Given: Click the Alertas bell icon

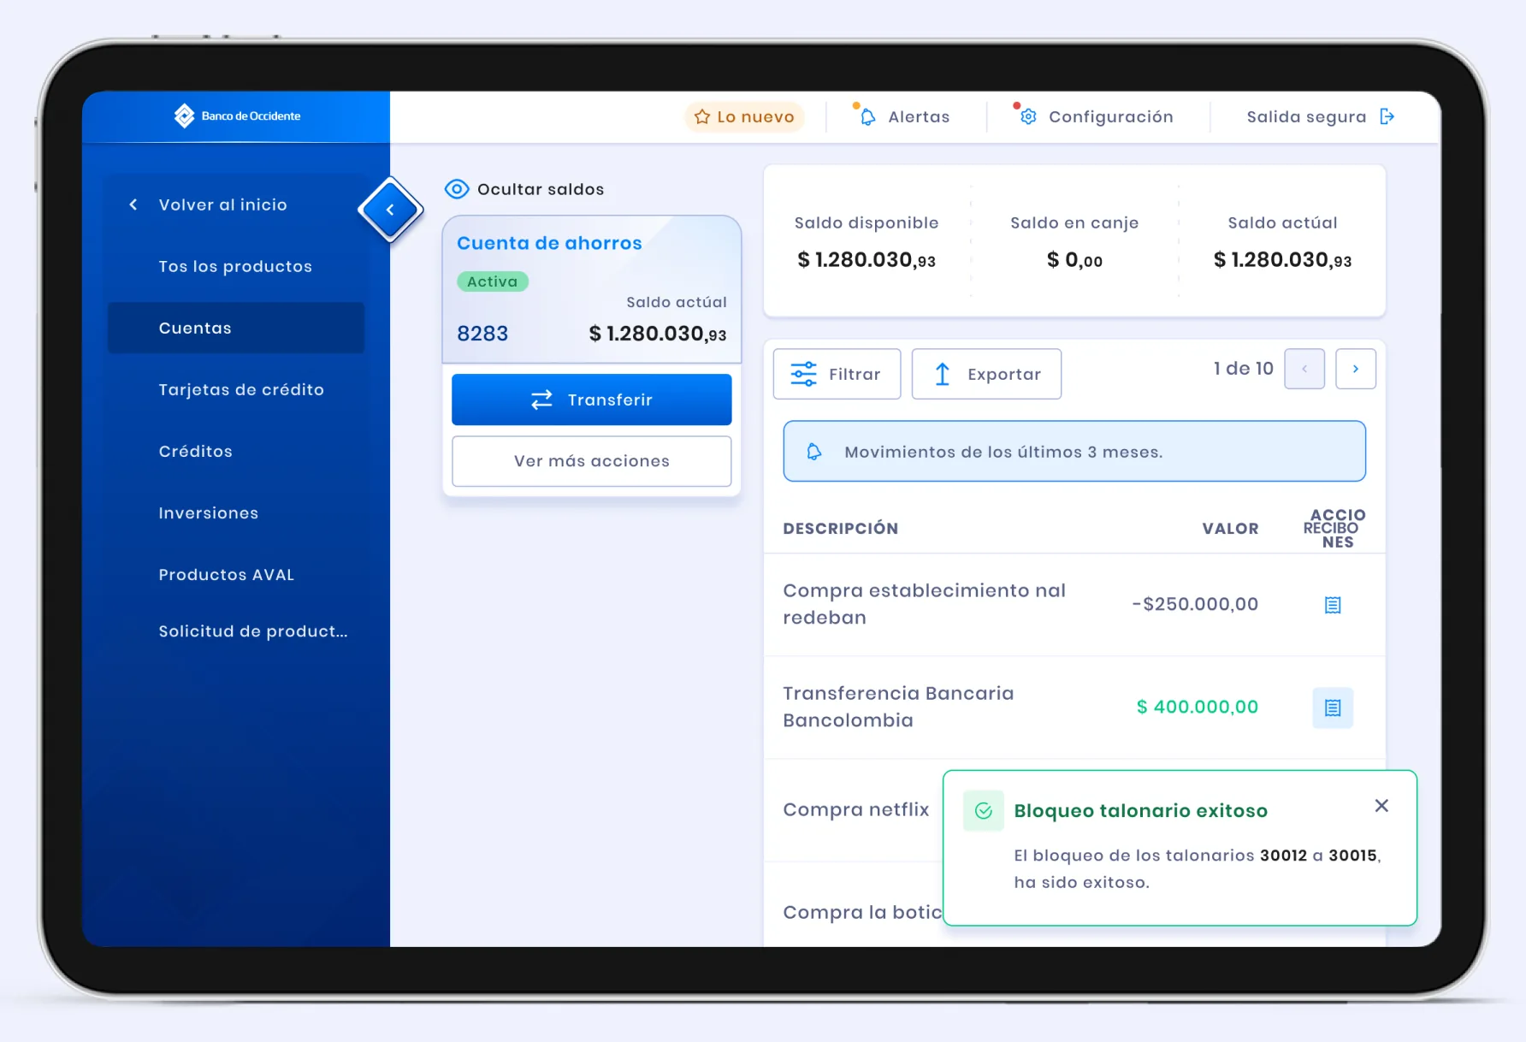Looking at the screenshot, I should tap(867, 116).
